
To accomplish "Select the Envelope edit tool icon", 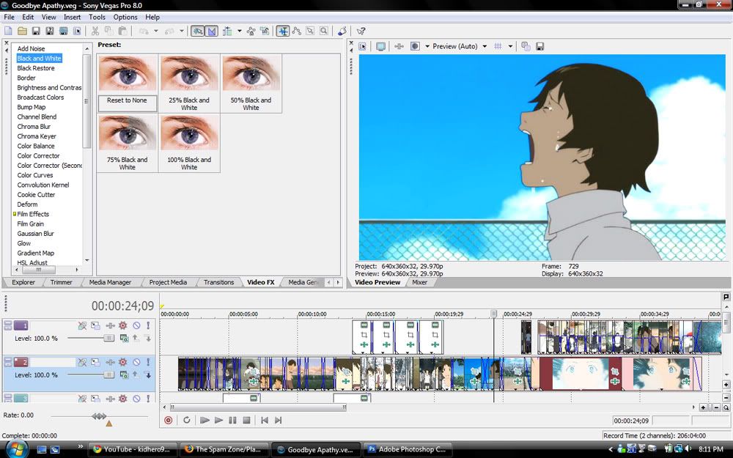I will (x=296, y=32).
